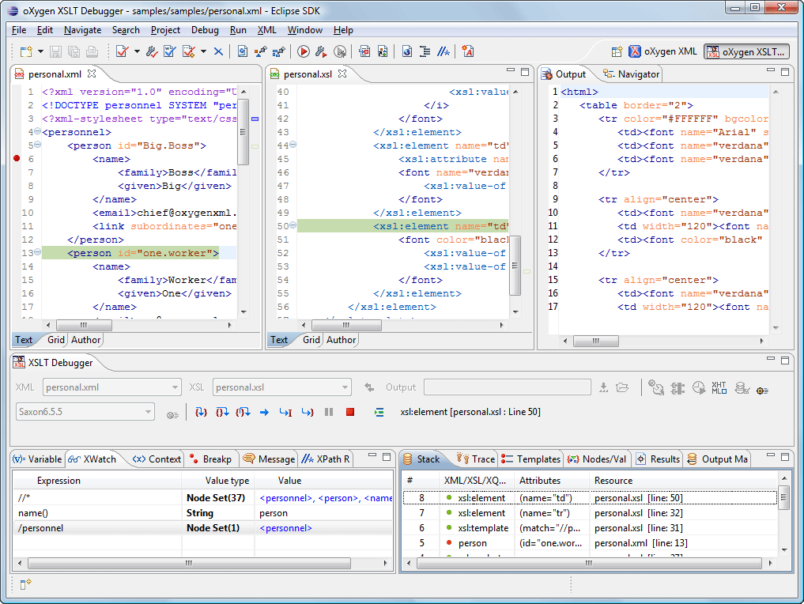Switch personal.xml editor to Grid mode
This screenshot has height=604, width=804.
click(56, 339)
